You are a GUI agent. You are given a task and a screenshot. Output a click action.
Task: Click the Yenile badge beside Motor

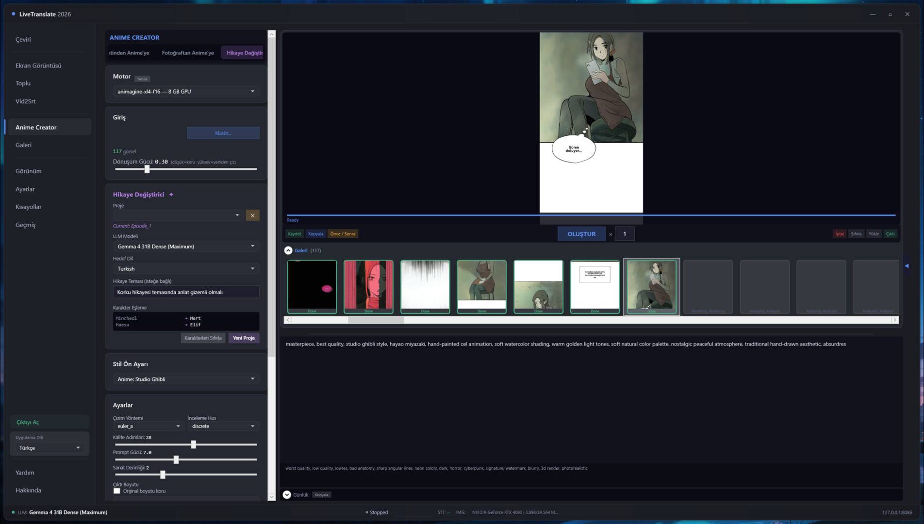(142, 79)
